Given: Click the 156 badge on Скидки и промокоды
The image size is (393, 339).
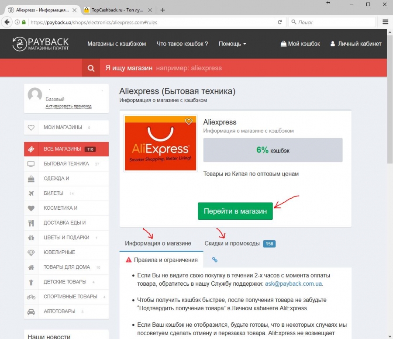Looking at the screenshot, I should 269,244.
